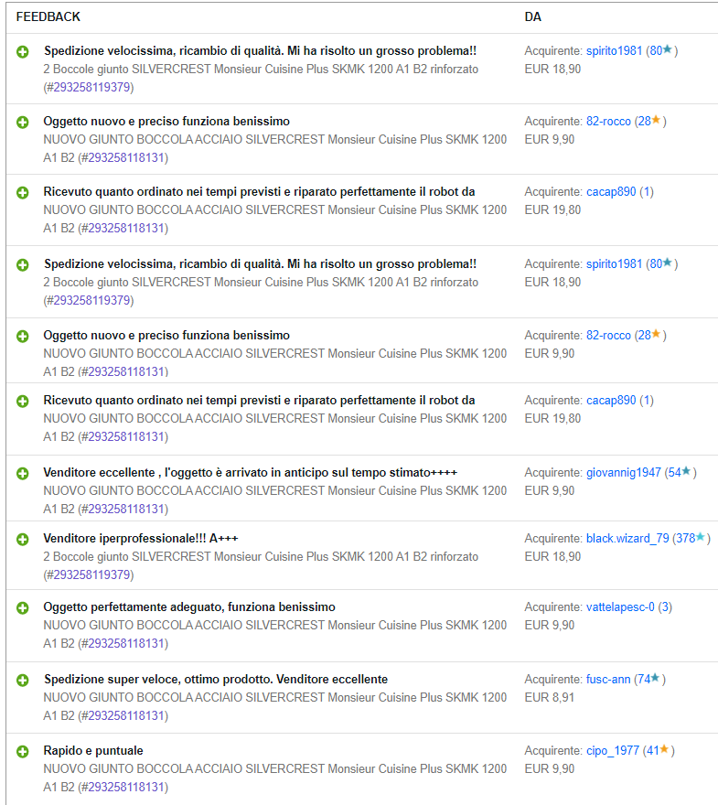Click the positive icon next to "Venditore iperprofessionale!!! A+++"
Image resolution: width=718 pixels, height=805 pixels.
23,539
